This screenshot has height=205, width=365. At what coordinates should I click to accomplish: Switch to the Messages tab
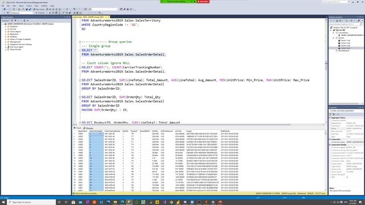tap(88, 128)
